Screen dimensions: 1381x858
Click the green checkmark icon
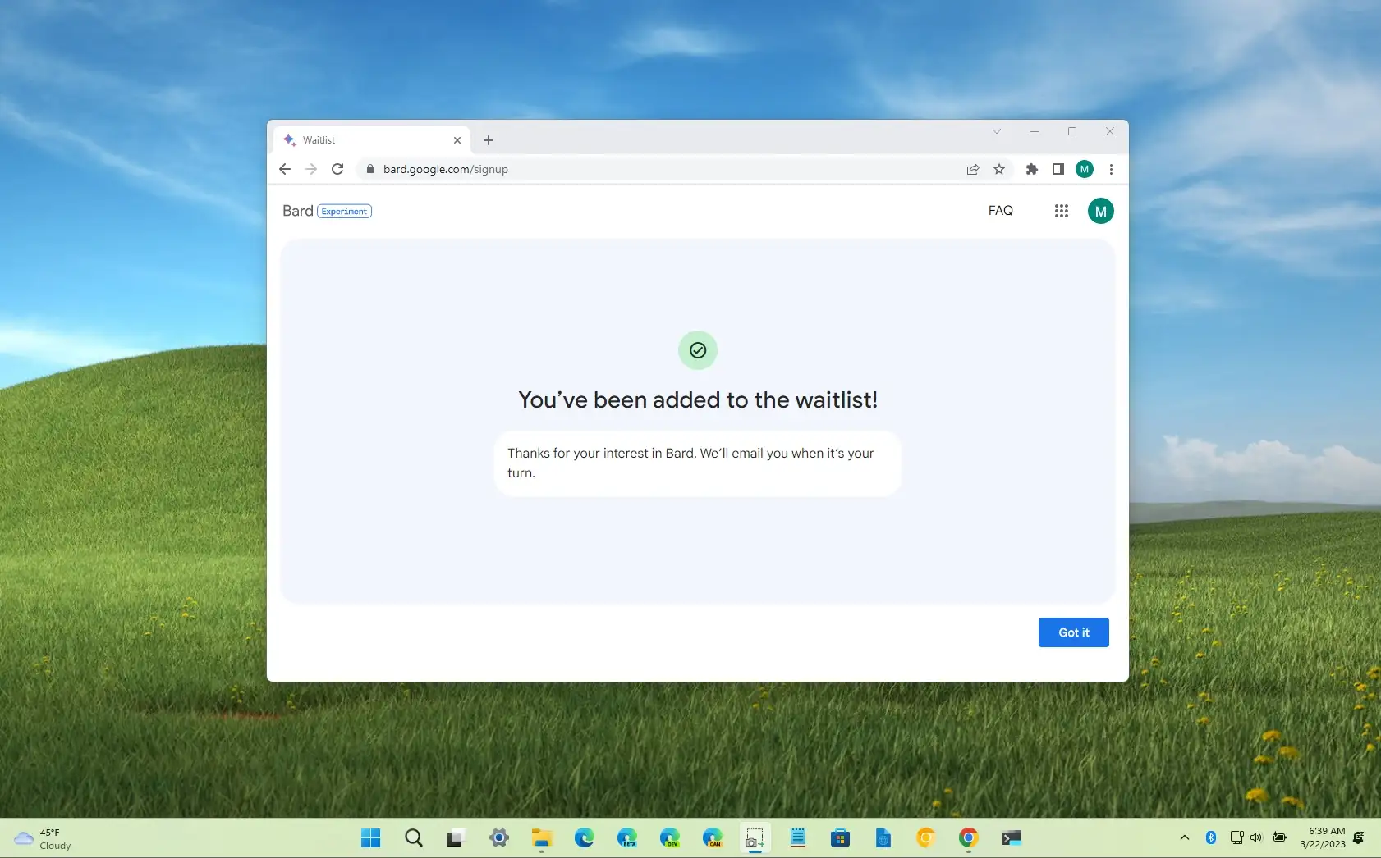click(698, 350)
